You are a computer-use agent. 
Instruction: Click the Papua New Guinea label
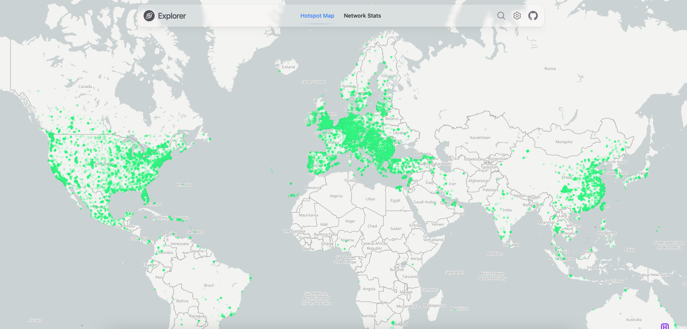pos(655,275)
